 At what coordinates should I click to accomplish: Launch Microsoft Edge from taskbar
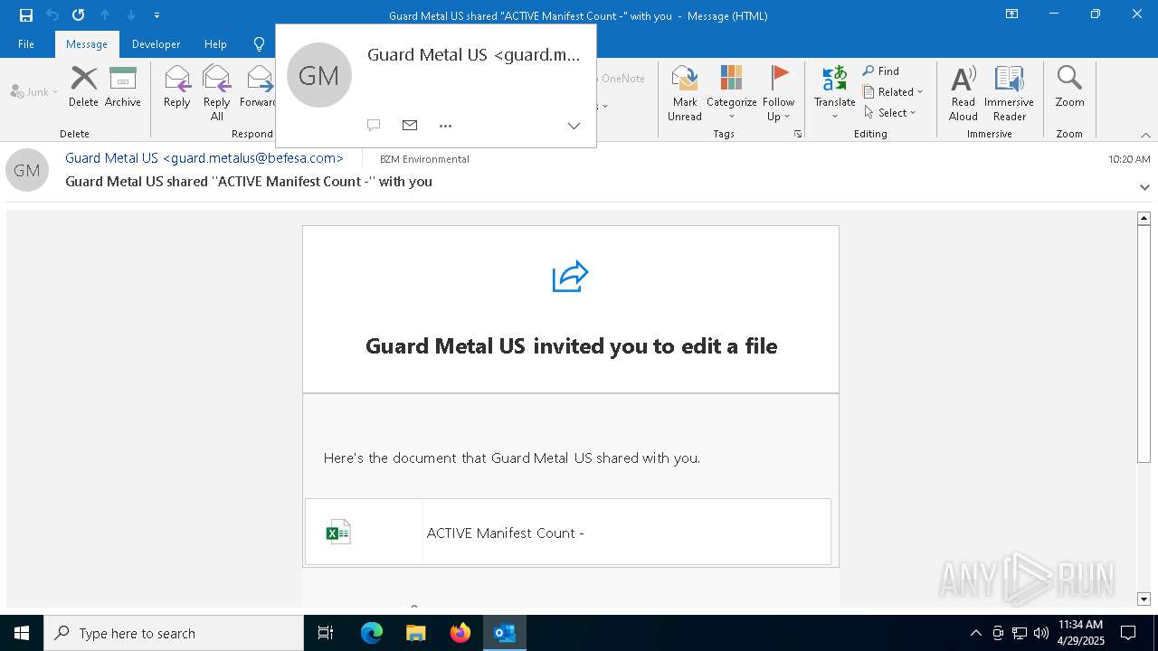click(x=372, y=633)
